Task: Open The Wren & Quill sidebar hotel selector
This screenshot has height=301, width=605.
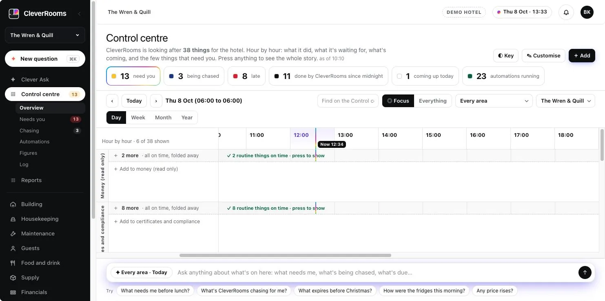Action: point(45,35)
